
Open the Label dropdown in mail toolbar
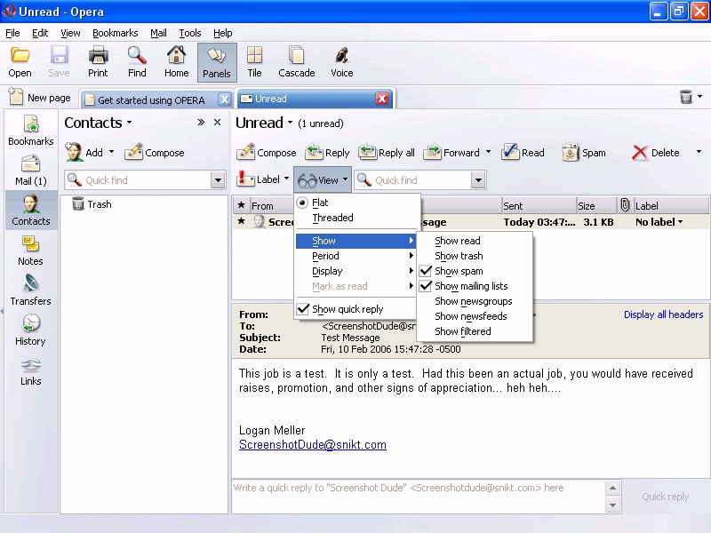tap(263, 179)
